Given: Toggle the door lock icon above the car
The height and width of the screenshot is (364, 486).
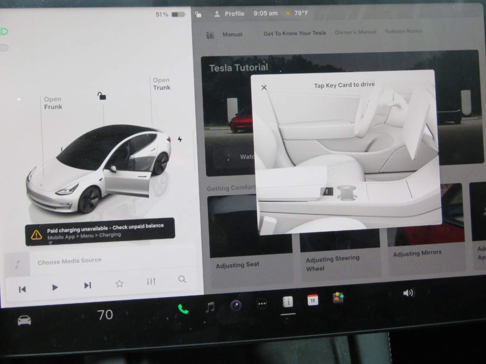Looking at the screenshot, I should tap(102, 96).
